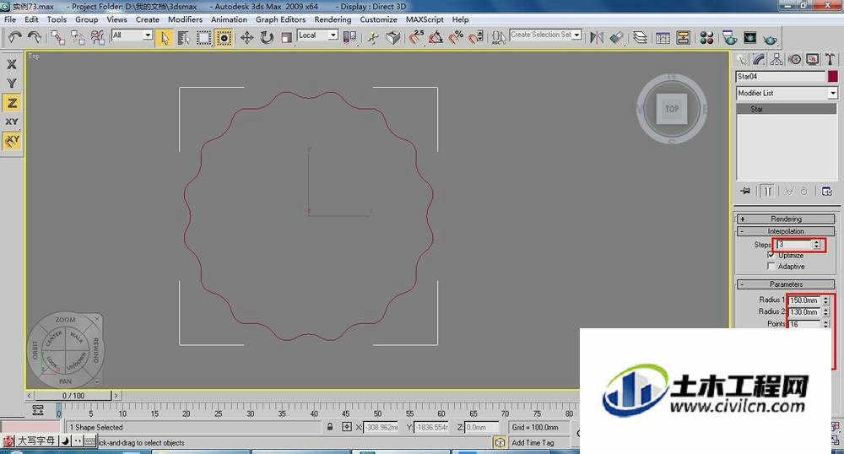Switch to the Motion command panel tab
The width and height of the screenshot is (844, 454).
point(794,59)
